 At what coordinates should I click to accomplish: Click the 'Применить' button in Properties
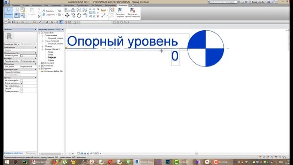(31, 153)
